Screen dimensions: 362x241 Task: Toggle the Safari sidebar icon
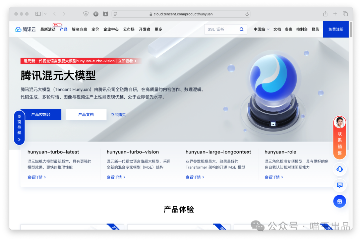tap(38, 14)
